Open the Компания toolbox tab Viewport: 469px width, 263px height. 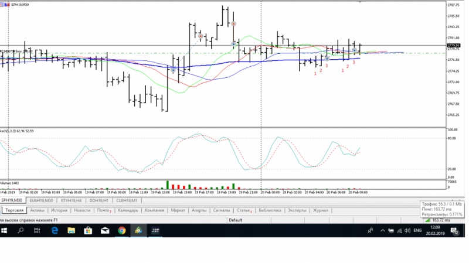coord(154,210)
